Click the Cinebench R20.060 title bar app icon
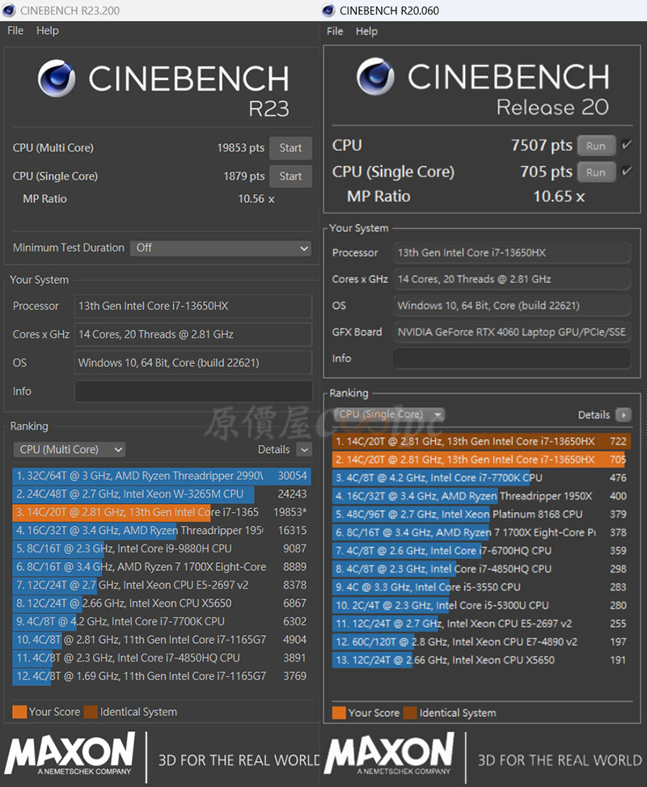The image size is (647, 787). tap(328, 10)
